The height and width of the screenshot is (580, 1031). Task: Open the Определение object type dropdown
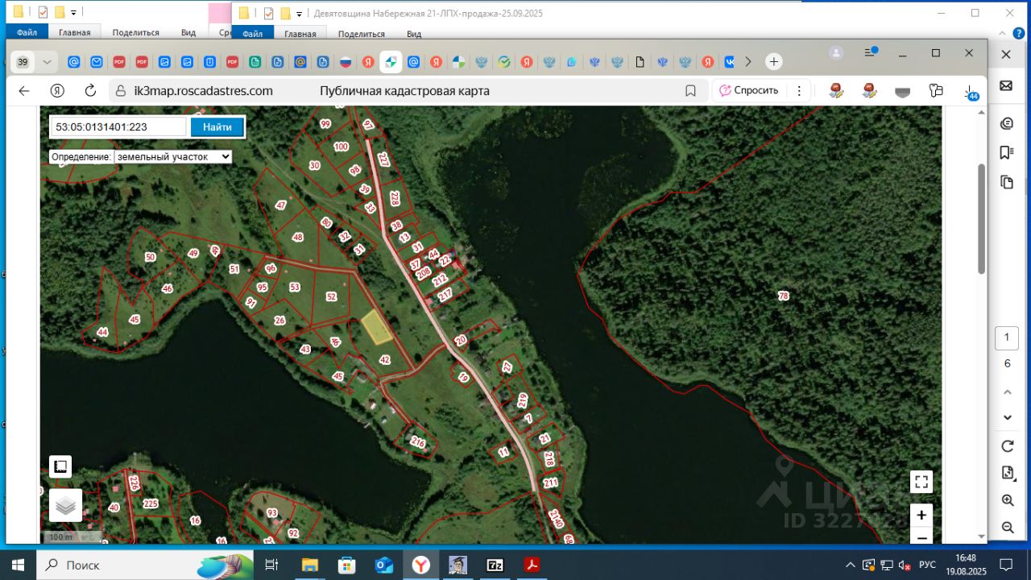tap(173, 157)
